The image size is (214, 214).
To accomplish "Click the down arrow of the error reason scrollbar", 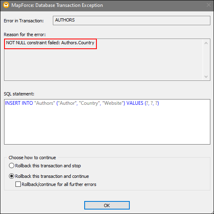I will 206,77.
